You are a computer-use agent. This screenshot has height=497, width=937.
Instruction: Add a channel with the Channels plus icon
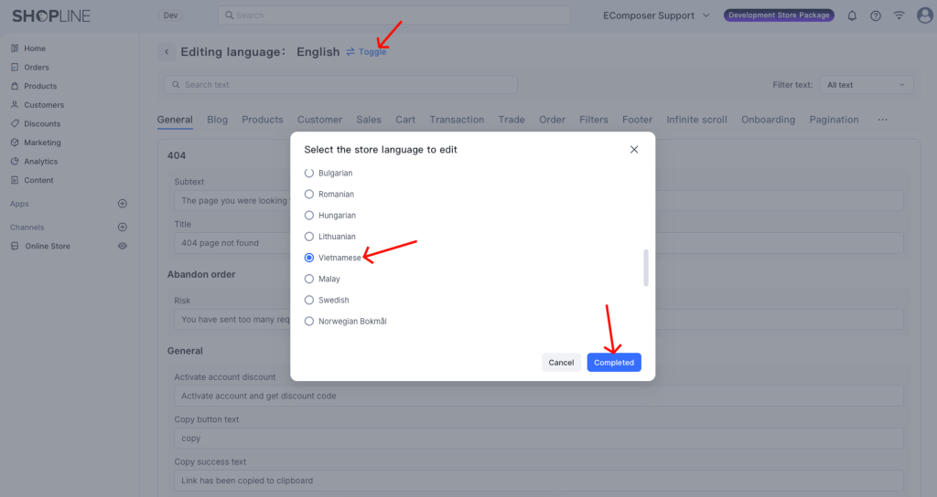123,227
